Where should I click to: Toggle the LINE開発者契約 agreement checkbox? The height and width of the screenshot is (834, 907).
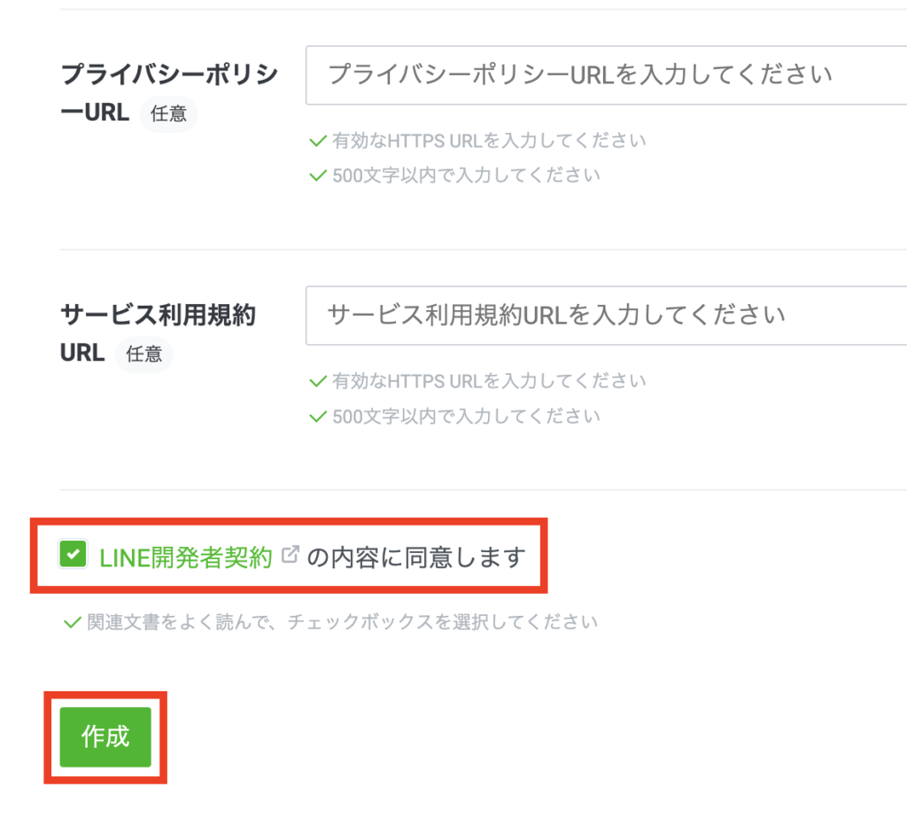point(73,556)
